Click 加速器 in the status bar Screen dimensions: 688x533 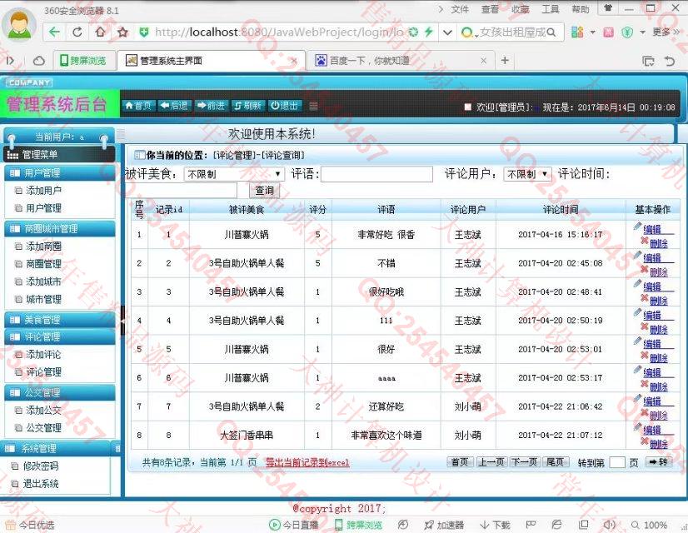click(444, 525)
